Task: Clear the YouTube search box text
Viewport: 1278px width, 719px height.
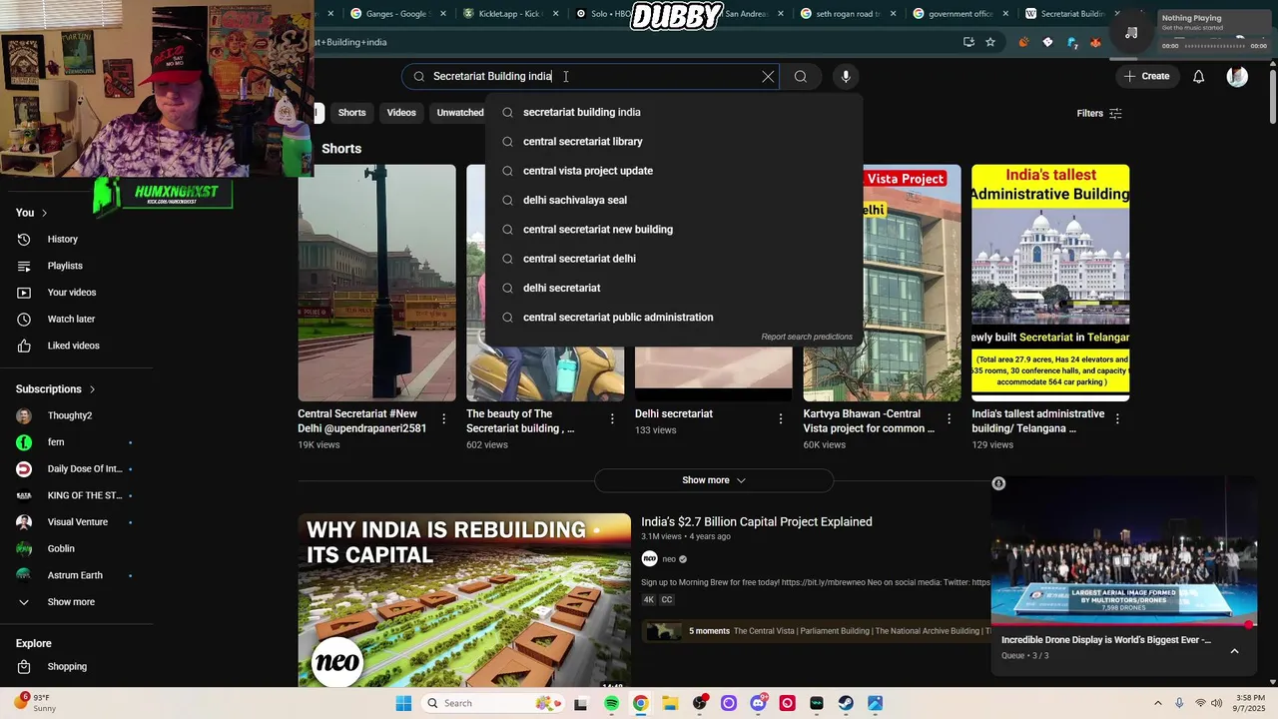Action: coord(768,76)
